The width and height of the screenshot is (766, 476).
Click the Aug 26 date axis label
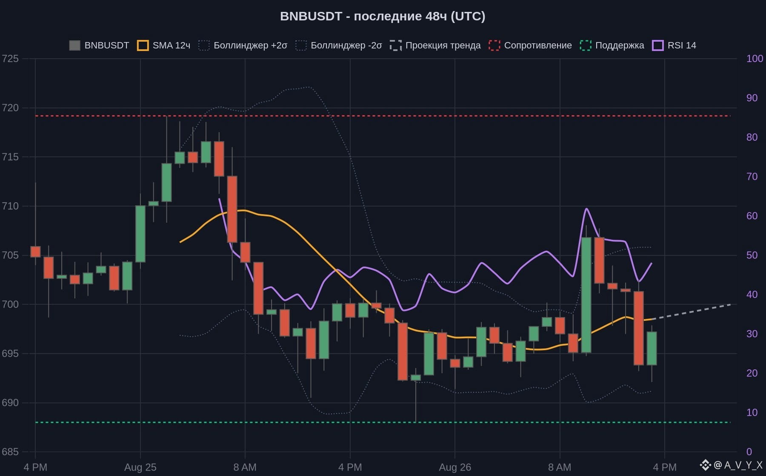[x=455, y=467]
